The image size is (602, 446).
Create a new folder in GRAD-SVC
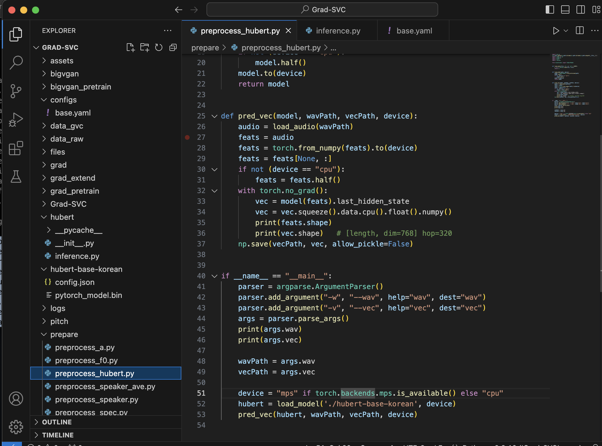tap(145, 47)
